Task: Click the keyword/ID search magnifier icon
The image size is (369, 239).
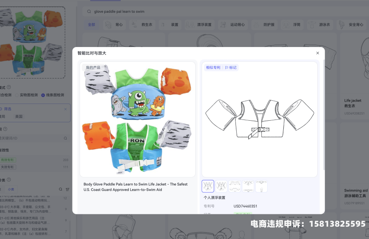Action: click(x=65, y=138)
